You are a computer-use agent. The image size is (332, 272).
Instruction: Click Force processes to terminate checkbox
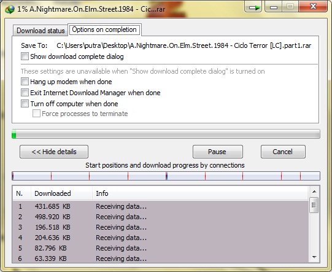36,114
